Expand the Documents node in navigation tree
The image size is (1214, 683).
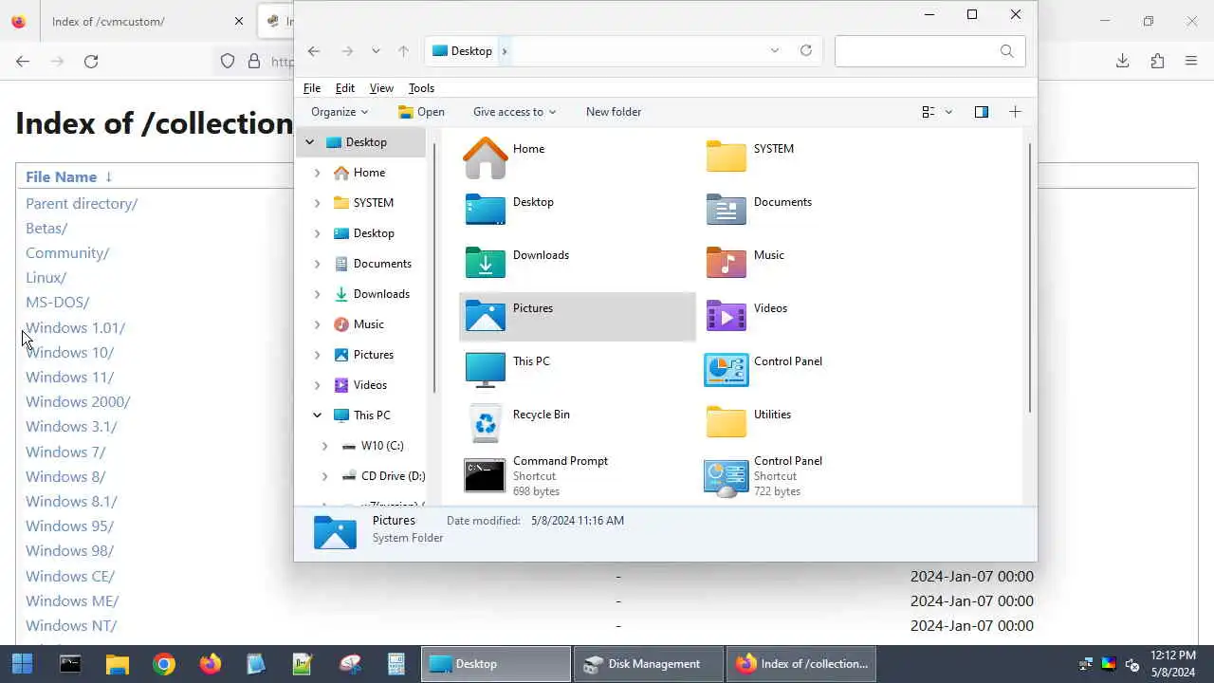317,264
